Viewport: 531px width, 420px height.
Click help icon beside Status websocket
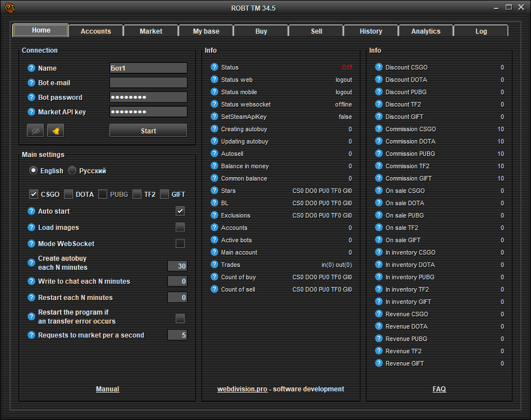[214, 104]
